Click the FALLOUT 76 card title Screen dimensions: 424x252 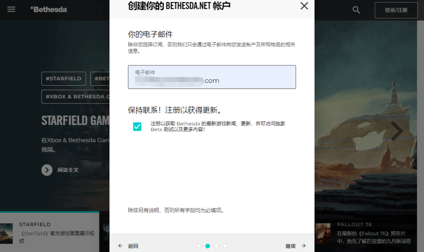[x=354, y=224]
